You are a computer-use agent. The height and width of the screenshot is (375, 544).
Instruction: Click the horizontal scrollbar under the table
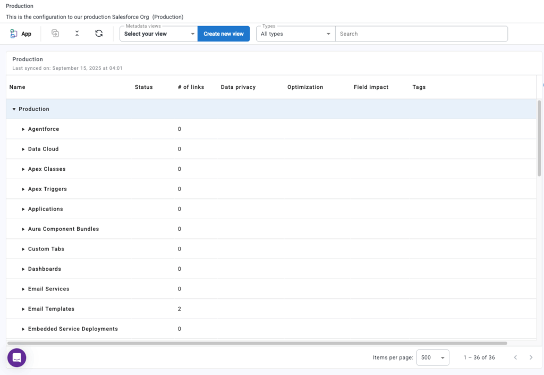point(257,343)
